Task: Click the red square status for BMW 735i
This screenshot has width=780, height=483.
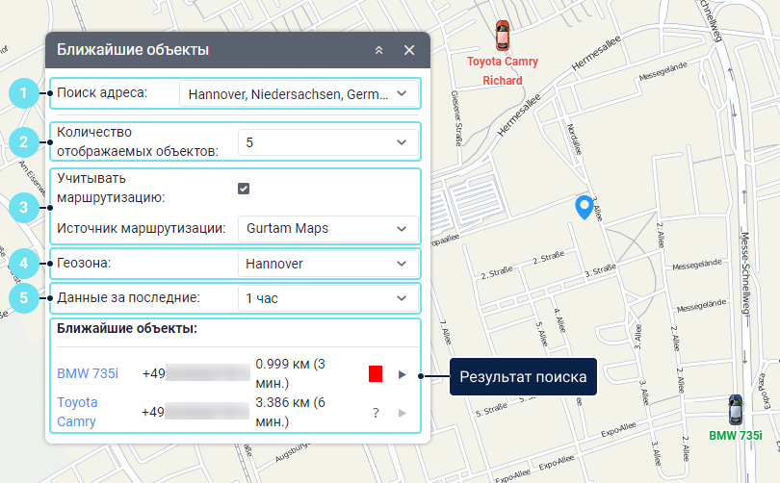Action: point(376,374)
